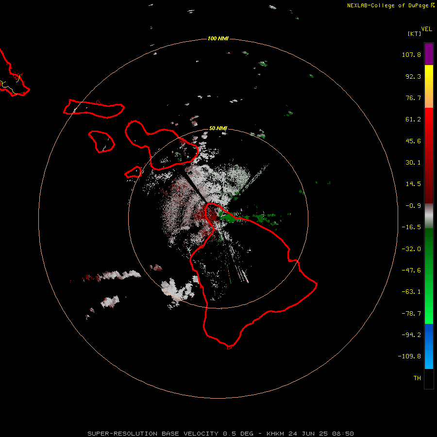
Task: Click the 76.7 velocity scale value
Action: (413, 98)
